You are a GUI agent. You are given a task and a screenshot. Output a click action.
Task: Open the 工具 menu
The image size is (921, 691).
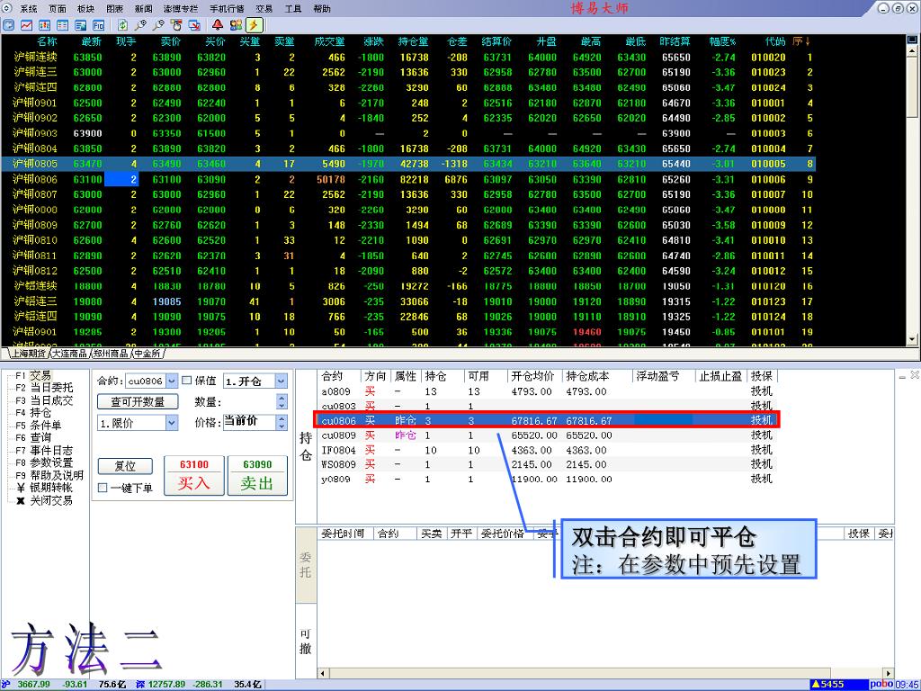[x=292, y=9]
